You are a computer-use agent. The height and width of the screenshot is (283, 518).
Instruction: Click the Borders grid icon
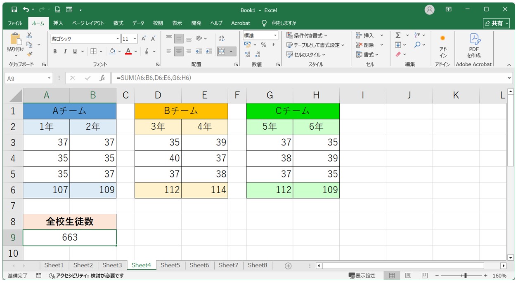click(94, 51)
